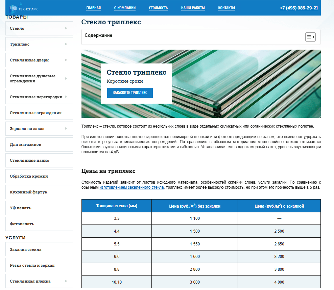Open Контакты in top navigation
Image resolution: width=334 pixels, height=290 pixels.
226,8
